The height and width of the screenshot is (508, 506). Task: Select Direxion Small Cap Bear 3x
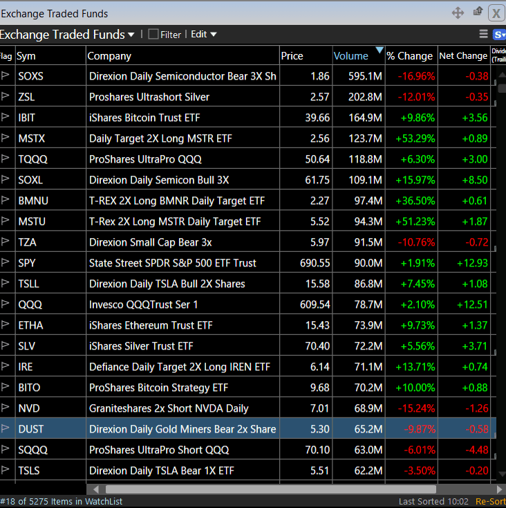pos(182,242)
